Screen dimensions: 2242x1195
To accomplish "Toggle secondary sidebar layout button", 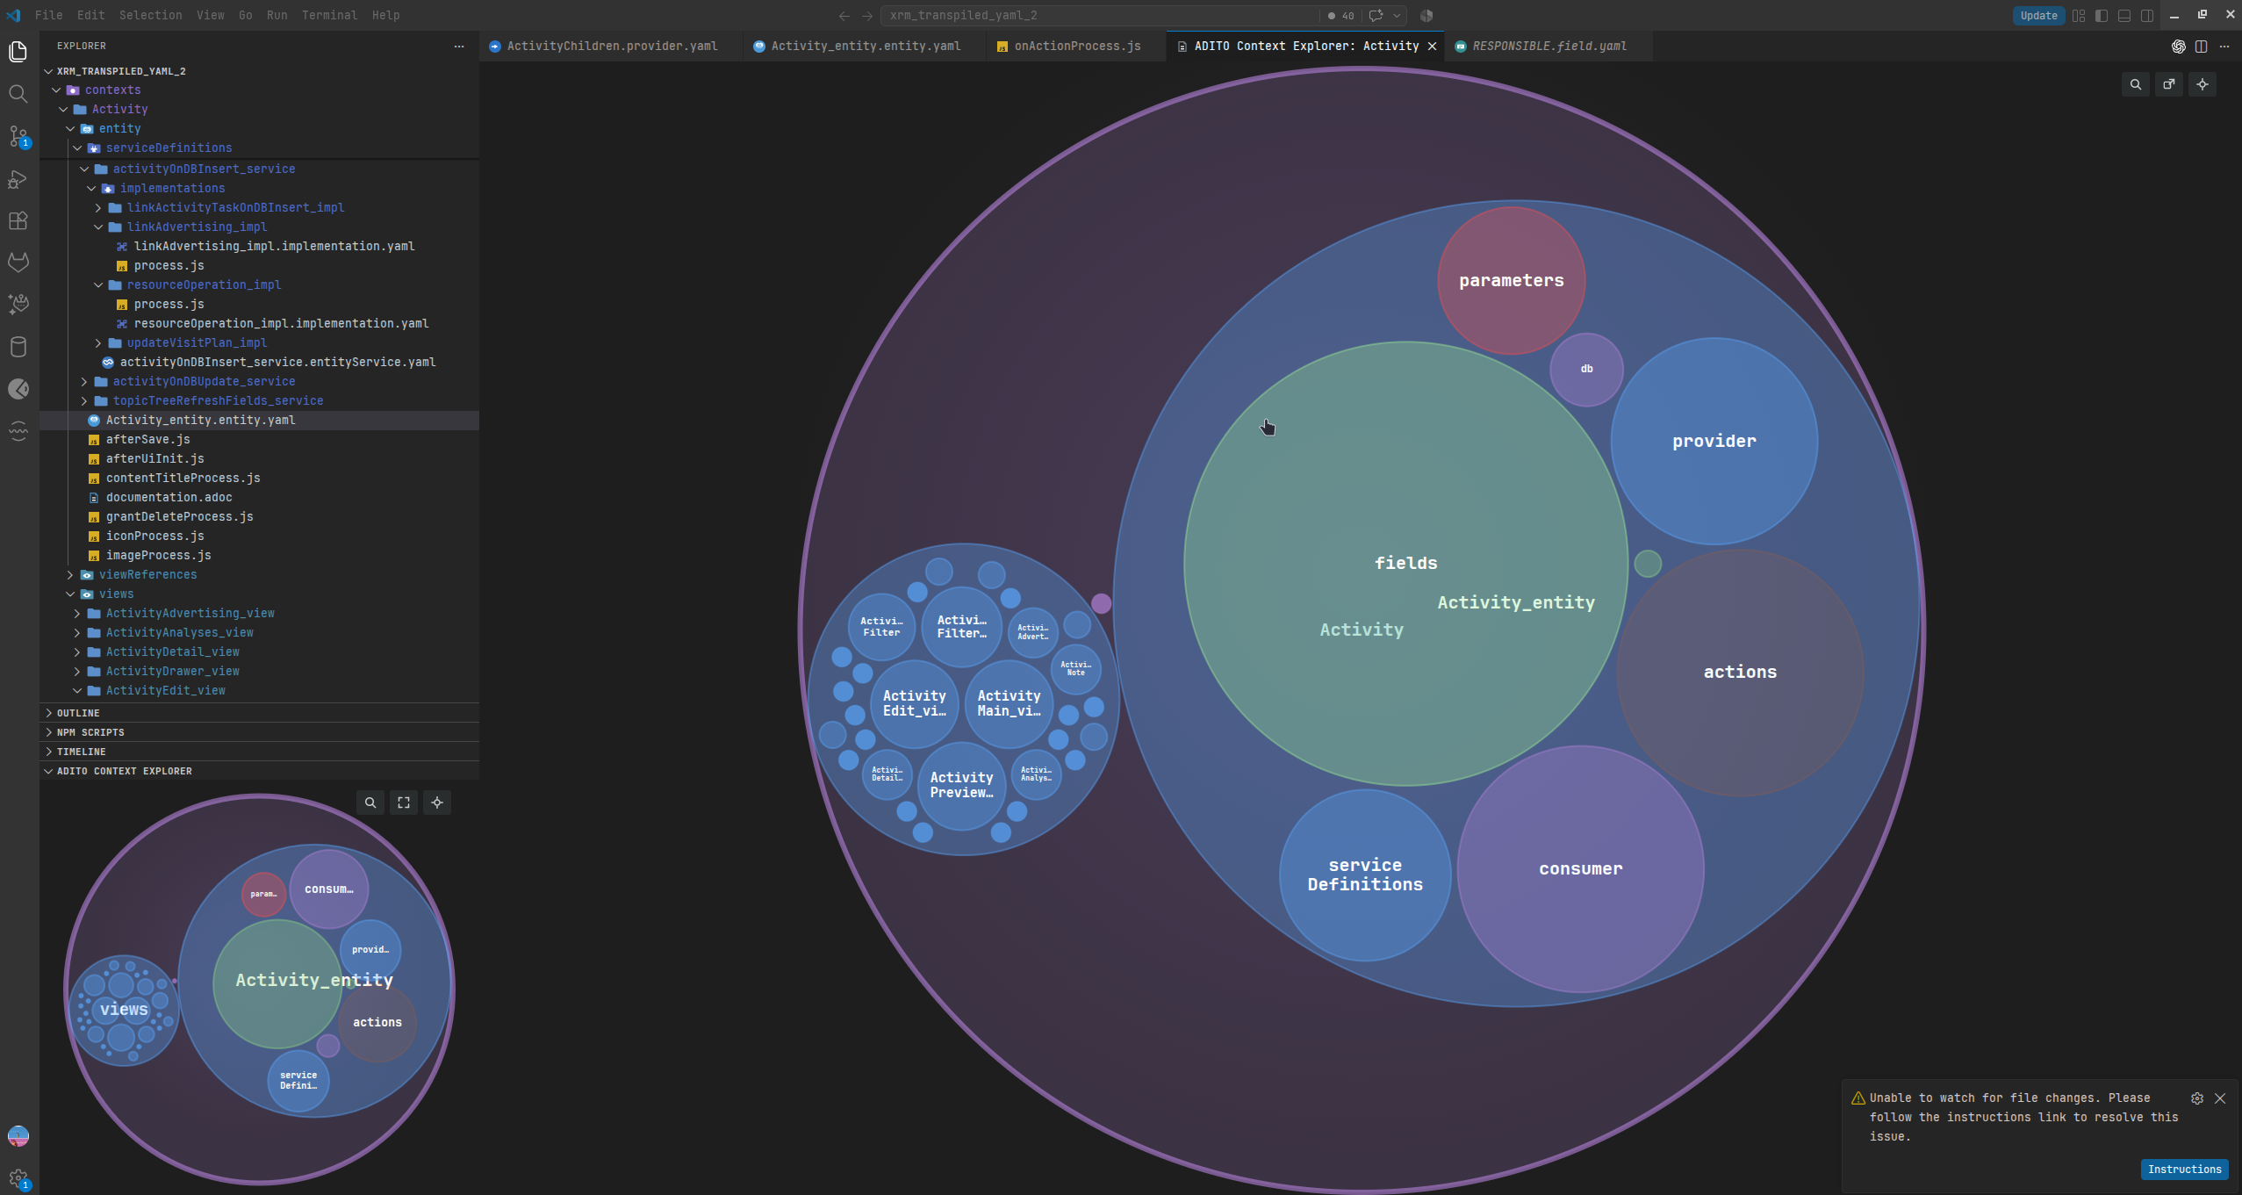I will pos(2146,16).
